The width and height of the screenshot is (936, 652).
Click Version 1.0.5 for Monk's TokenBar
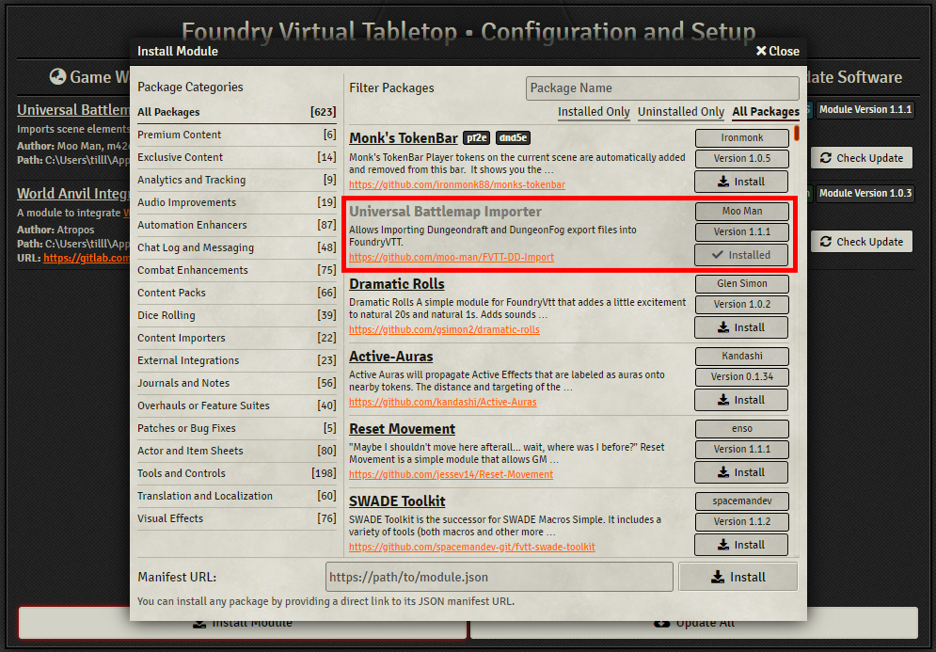coord(741,159)
